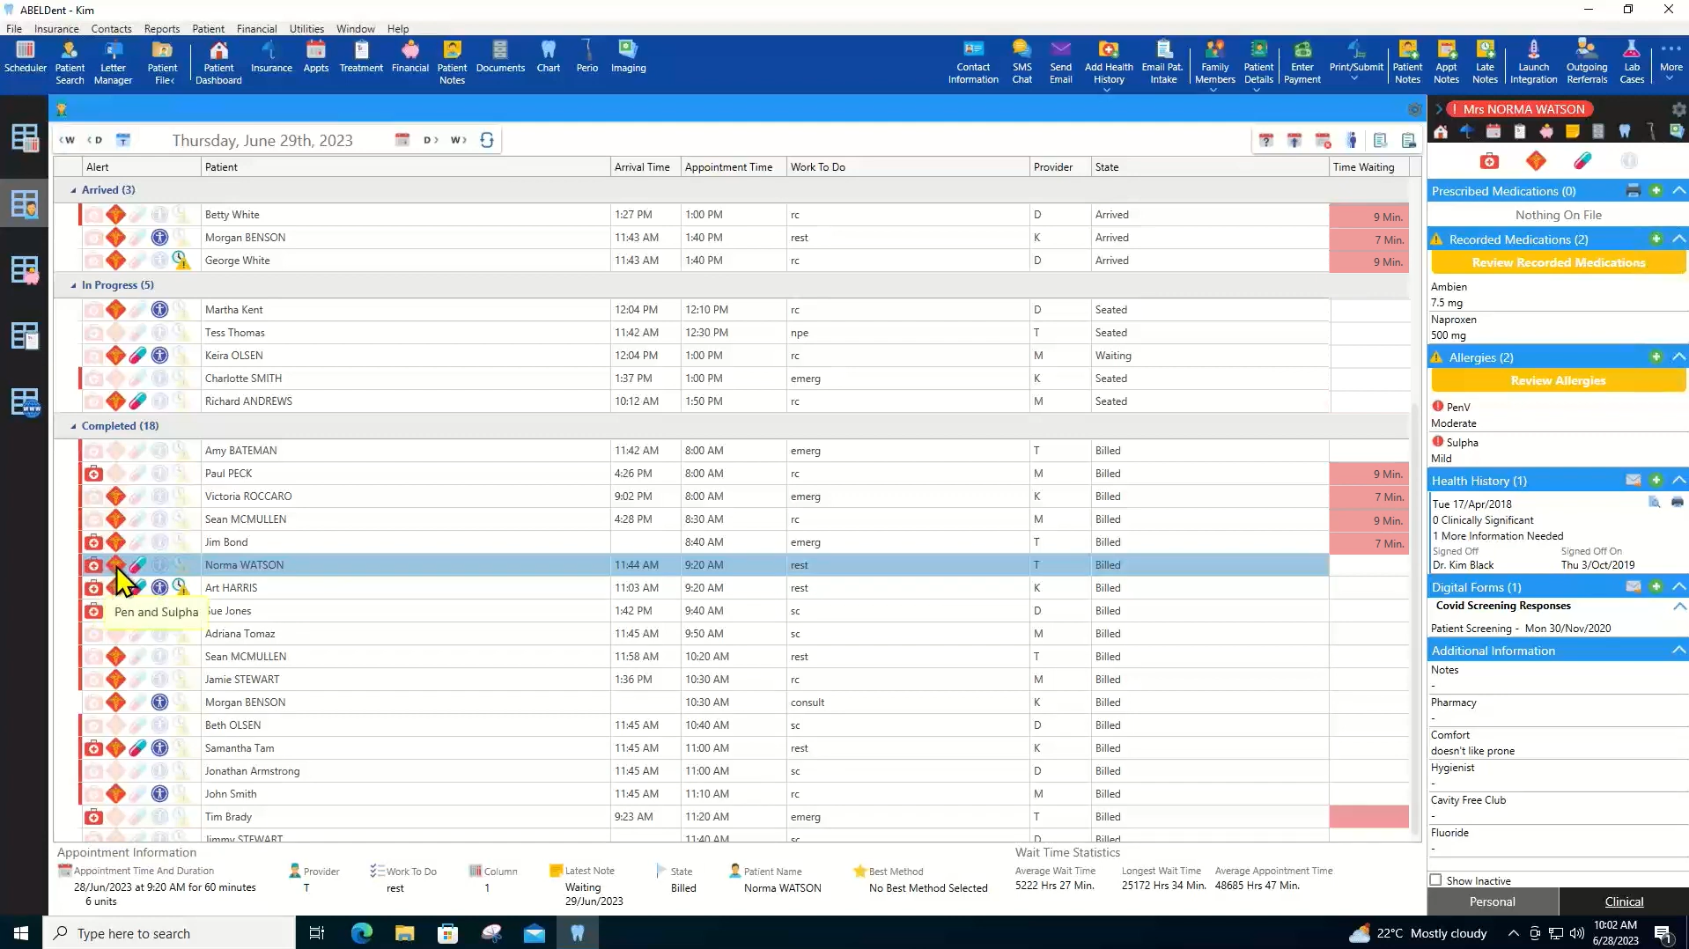1689x949 pixels.
Task: Click the Imaging toolbar icon
Action: 628,58
